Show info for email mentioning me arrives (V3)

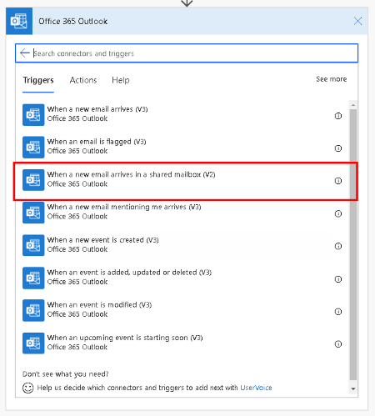pos(338,213)
